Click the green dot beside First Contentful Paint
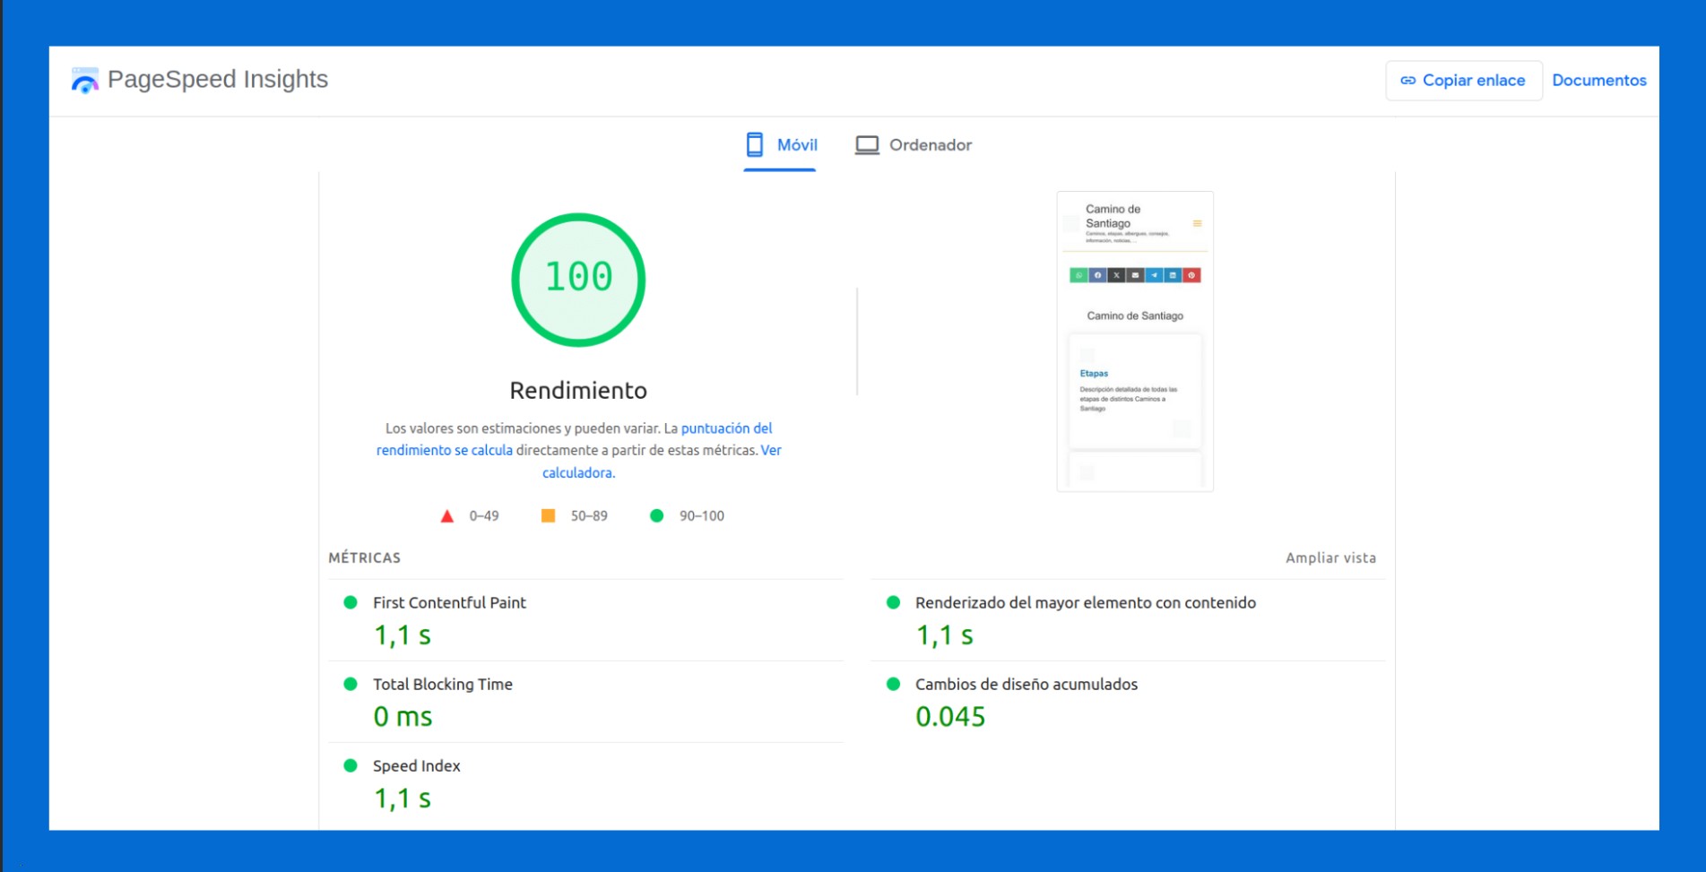The width and height of the screenshot is (1706, 872). tap(351, 602)
